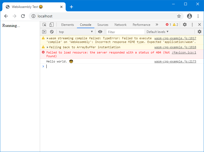The height and width of the screenshot is (152, 204).
Task: Open link wasm-cpp-example.js:1818
Action: (x=175, y=47)
